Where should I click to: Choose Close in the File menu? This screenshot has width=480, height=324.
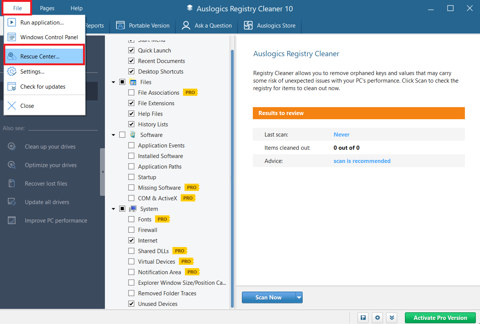tap(45, 106)
